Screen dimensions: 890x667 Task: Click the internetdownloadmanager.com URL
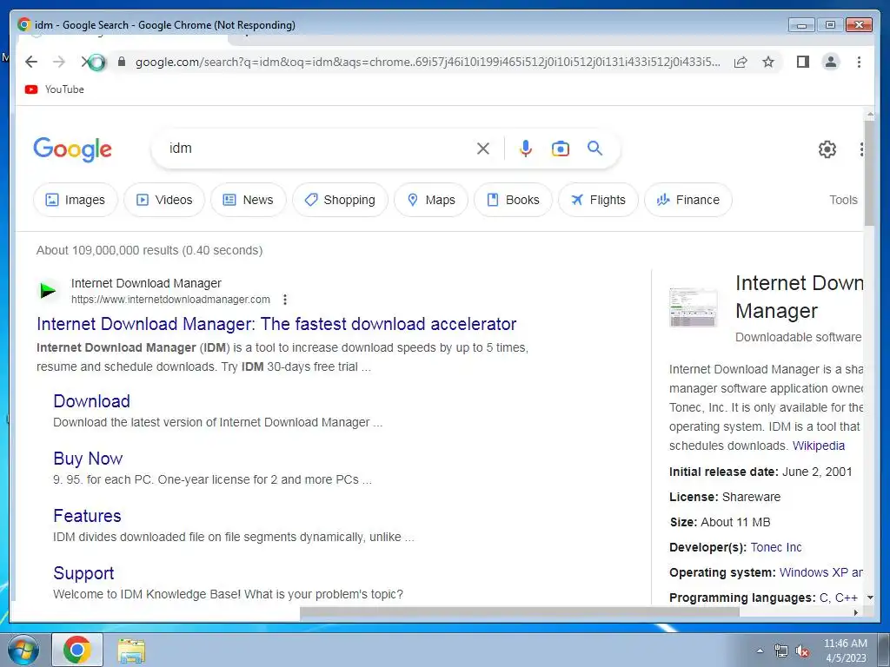point(170,300)
